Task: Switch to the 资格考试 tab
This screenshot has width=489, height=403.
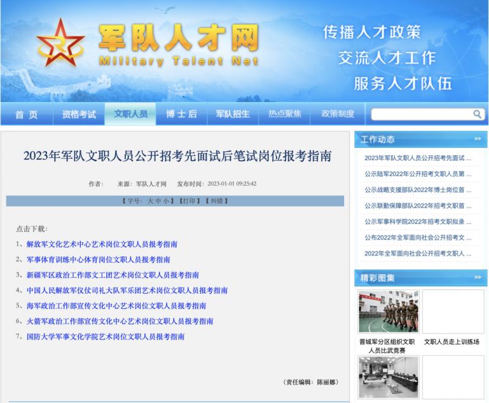Action: [x=79, y=114]
